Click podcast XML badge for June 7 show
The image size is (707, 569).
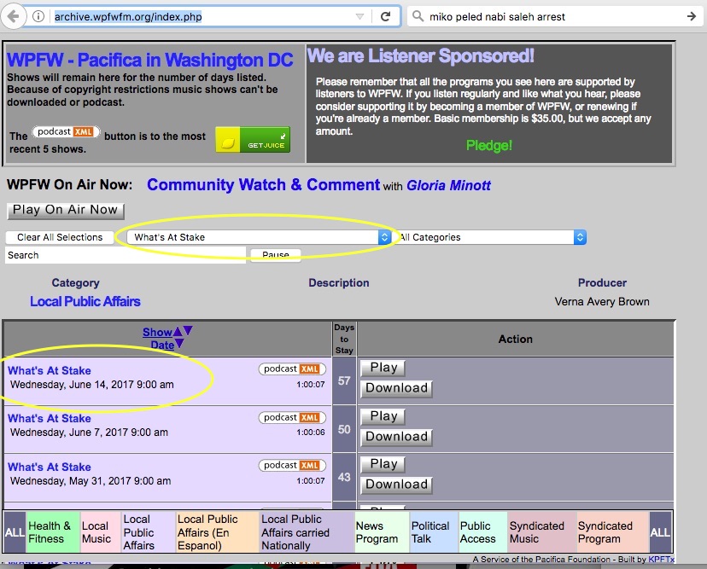click(292, 418)
